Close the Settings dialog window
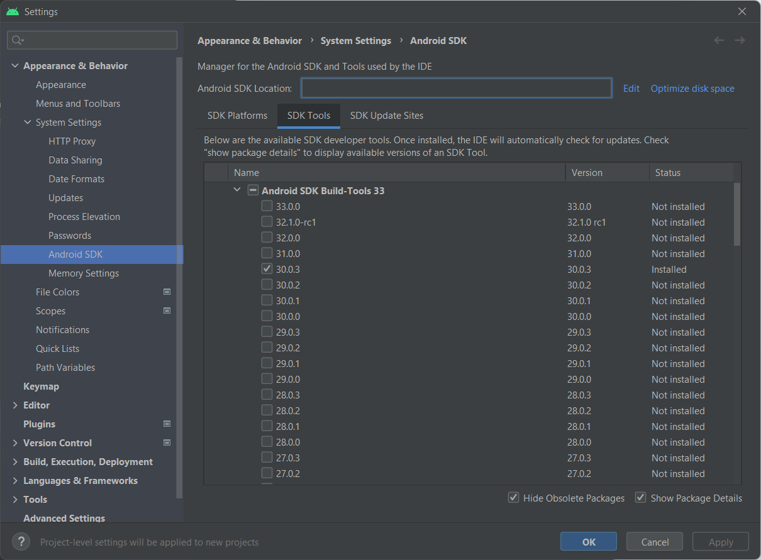This screenshot has height=560, width=761. 742,11
